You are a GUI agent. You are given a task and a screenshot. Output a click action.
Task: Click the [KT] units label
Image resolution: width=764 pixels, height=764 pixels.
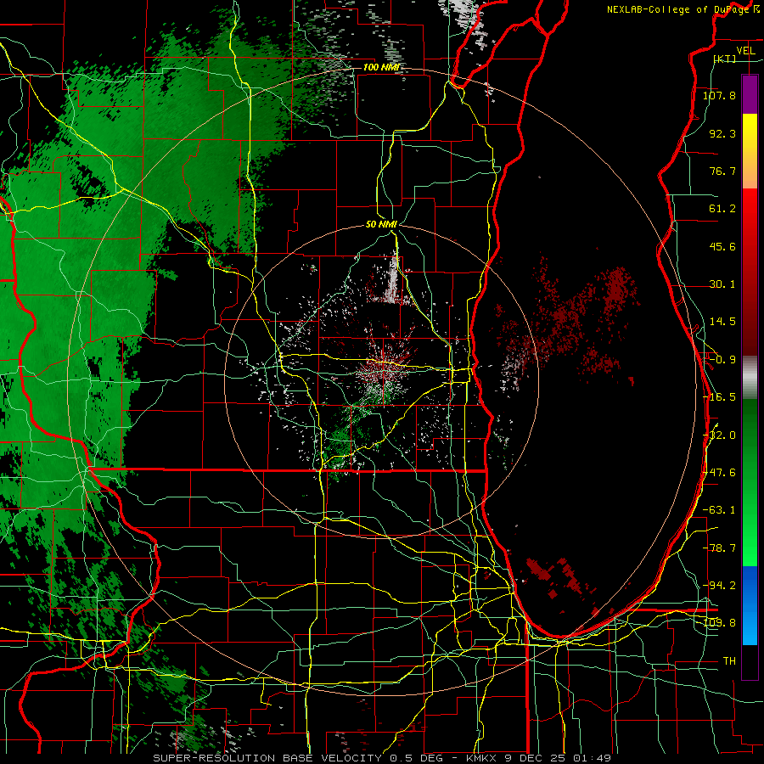pyautogui.click(x=724, y=59)
